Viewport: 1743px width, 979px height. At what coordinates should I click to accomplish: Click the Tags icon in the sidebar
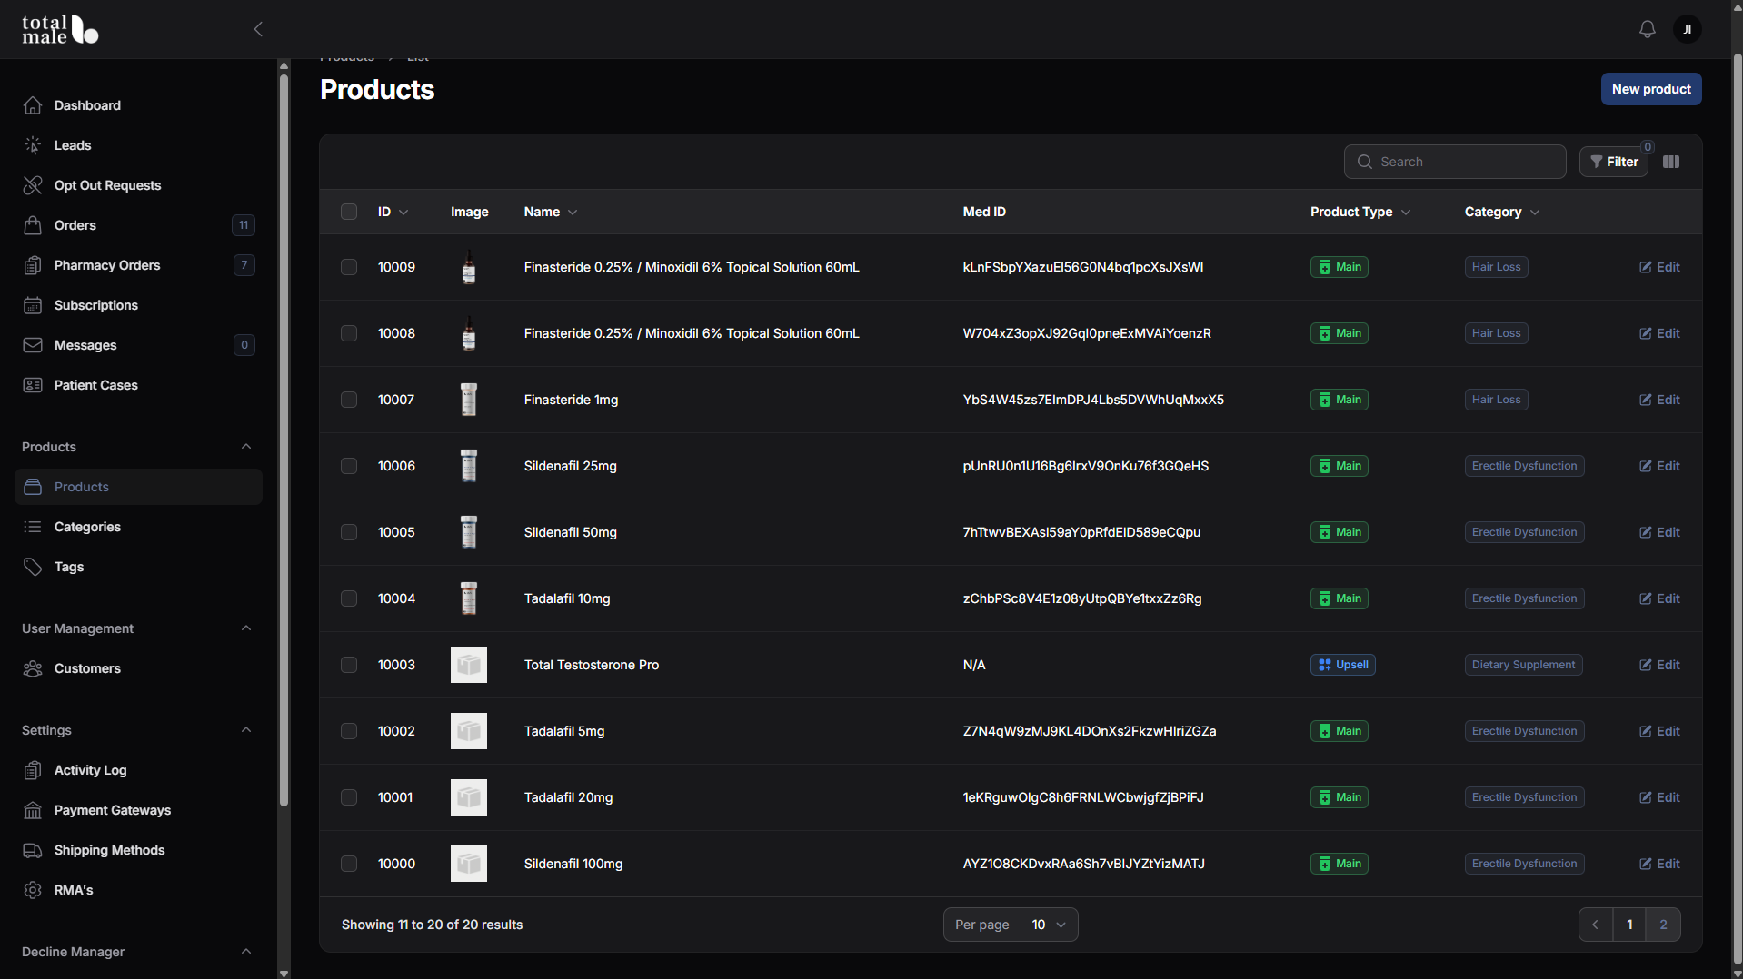[33, 567]
